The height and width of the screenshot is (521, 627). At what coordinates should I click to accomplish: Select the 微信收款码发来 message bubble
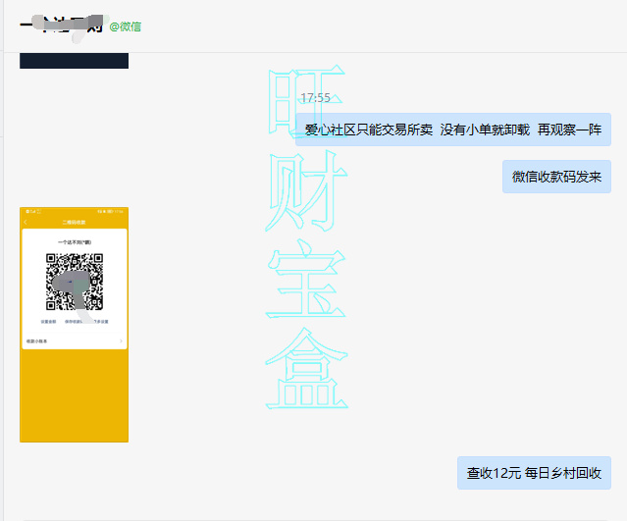click(556, 178)
